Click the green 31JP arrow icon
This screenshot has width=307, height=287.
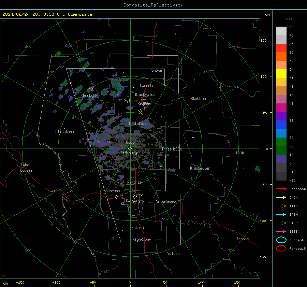coord(281,223)
